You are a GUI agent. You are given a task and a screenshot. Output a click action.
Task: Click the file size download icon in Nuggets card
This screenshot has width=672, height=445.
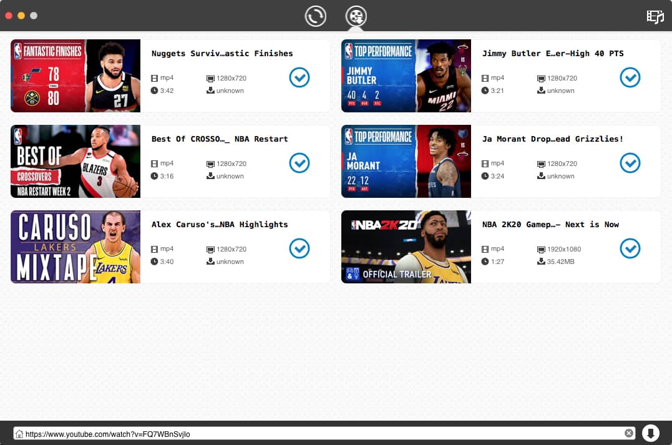click(x=210, y=90)
